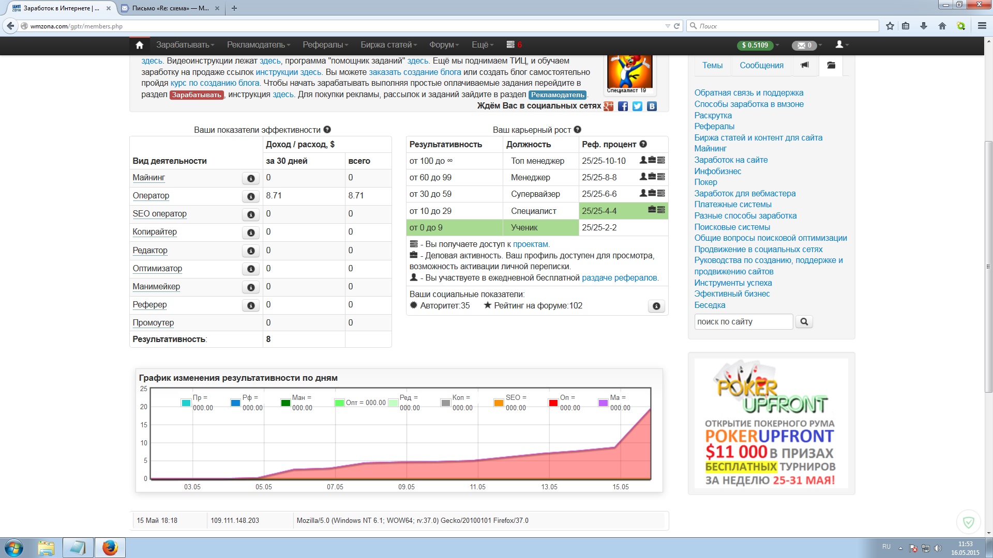Image resolution: width=993 pixels, height=558 pixels.
Task: Click info icon next to Оператор row
Action: pyautogui.click(x=251, y=196)
